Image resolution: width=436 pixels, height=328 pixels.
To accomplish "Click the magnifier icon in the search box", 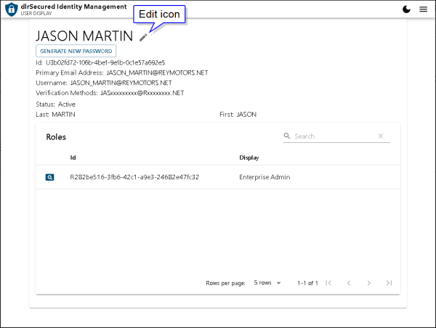I will tap(287, 136).
